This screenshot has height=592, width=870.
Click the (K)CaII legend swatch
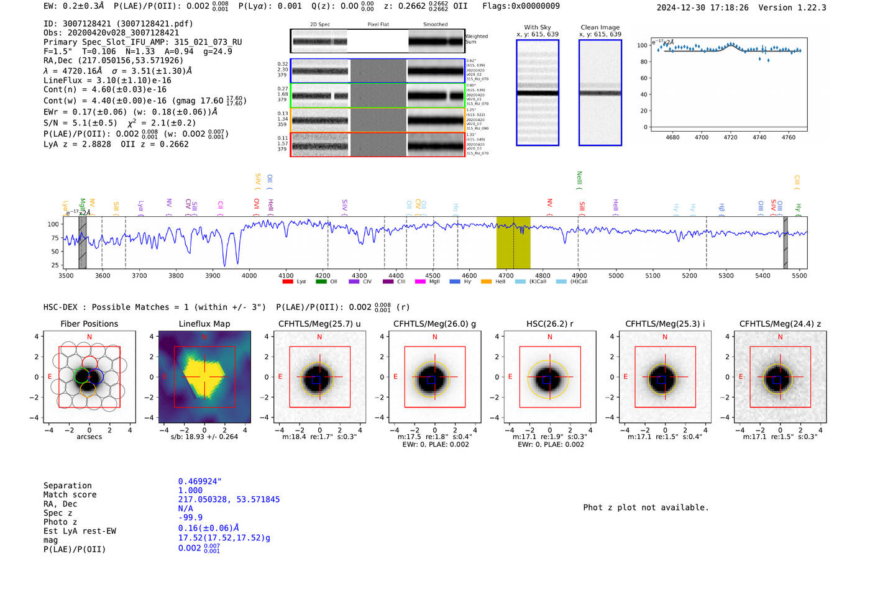[x=520, y=281]
